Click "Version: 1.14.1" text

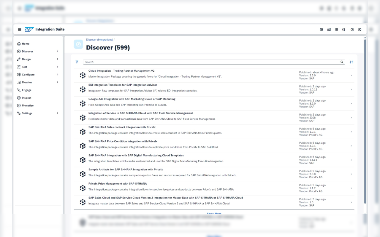(308, 160)
